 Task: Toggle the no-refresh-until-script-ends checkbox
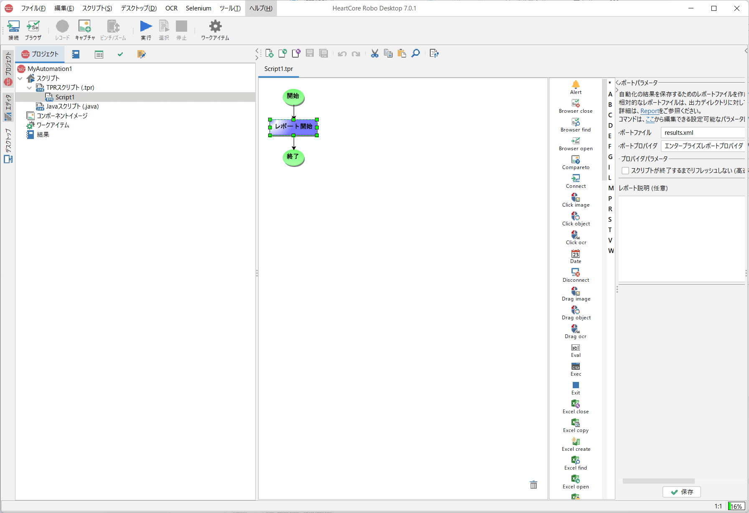pyautogui.click(x=625, y=171)
